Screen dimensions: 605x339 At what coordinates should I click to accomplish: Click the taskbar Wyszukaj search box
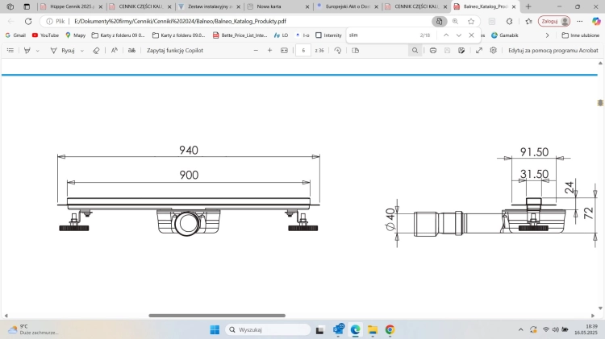(268, 330)
